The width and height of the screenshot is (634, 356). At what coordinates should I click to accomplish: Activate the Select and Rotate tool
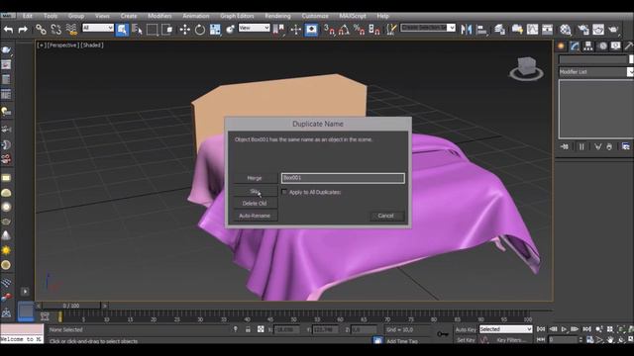[200, 30]
